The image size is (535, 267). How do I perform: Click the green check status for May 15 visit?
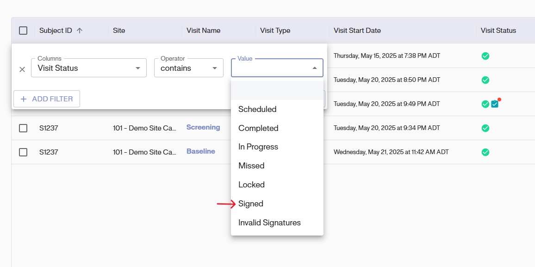[x=485, y=56]
